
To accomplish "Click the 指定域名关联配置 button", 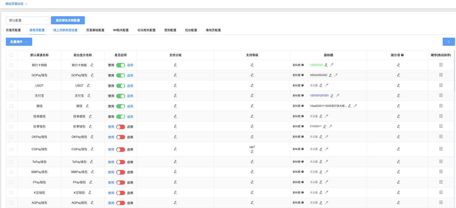I will point(68,20).
